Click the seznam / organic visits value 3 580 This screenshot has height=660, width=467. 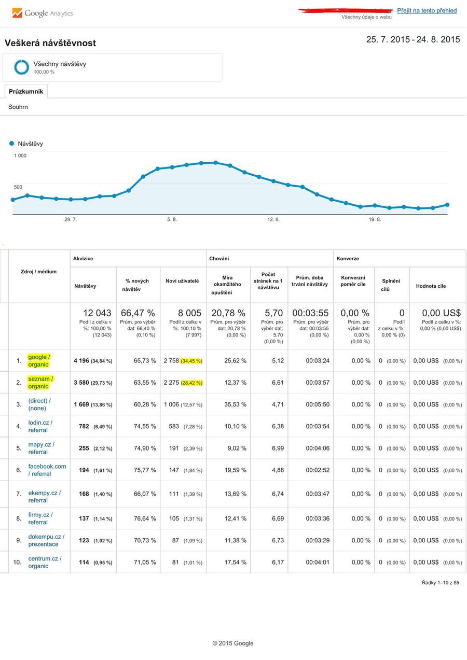tap(81, 382)
